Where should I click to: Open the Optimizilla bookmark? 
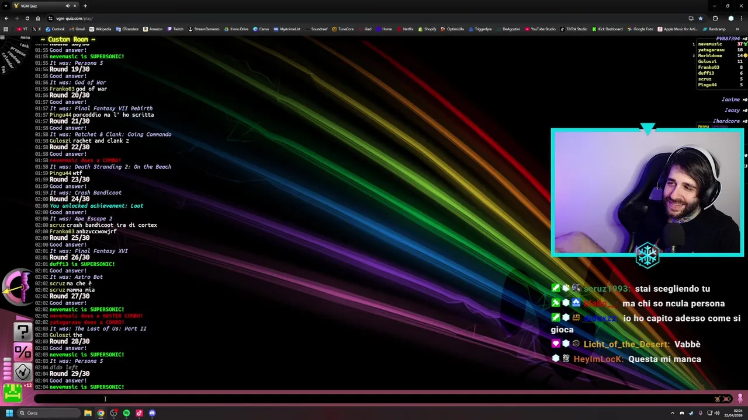point(452,29)
